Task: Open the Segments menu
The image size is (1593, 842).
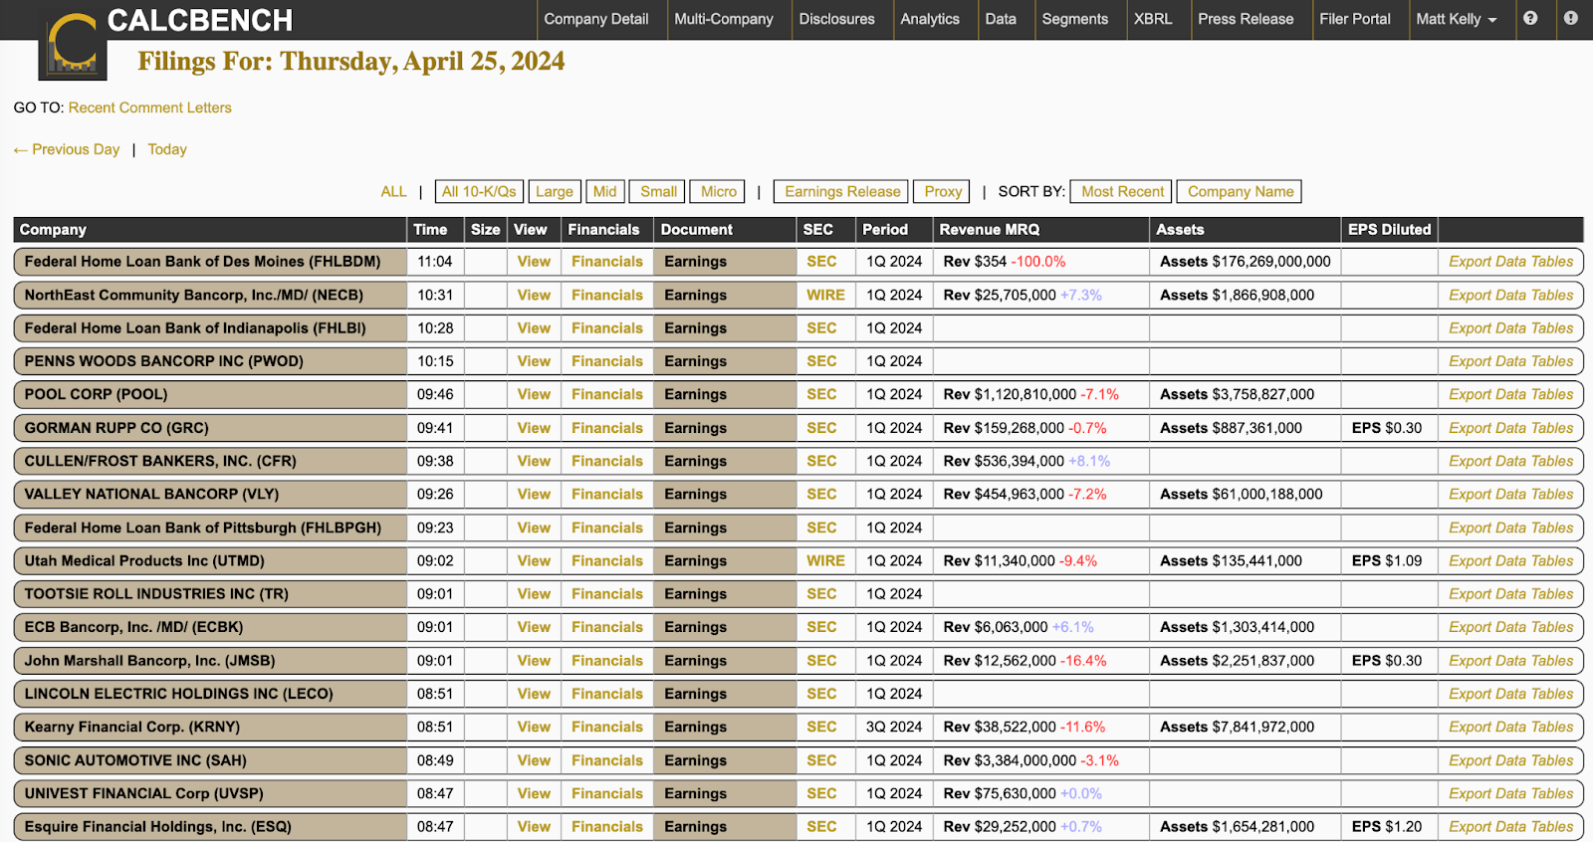Action: click(x=1074, y=19)
